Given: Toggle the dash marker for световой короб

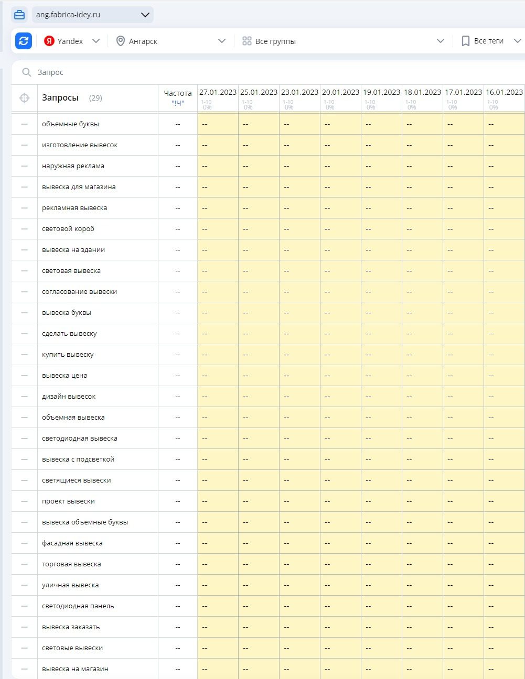Looking at the screenshot, I should click(24, 229).
